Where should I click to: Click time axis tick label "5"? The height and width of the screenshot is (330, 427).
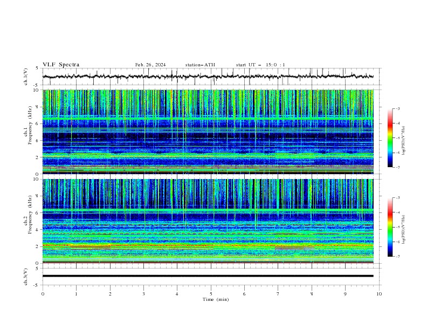tap(211, 294)
